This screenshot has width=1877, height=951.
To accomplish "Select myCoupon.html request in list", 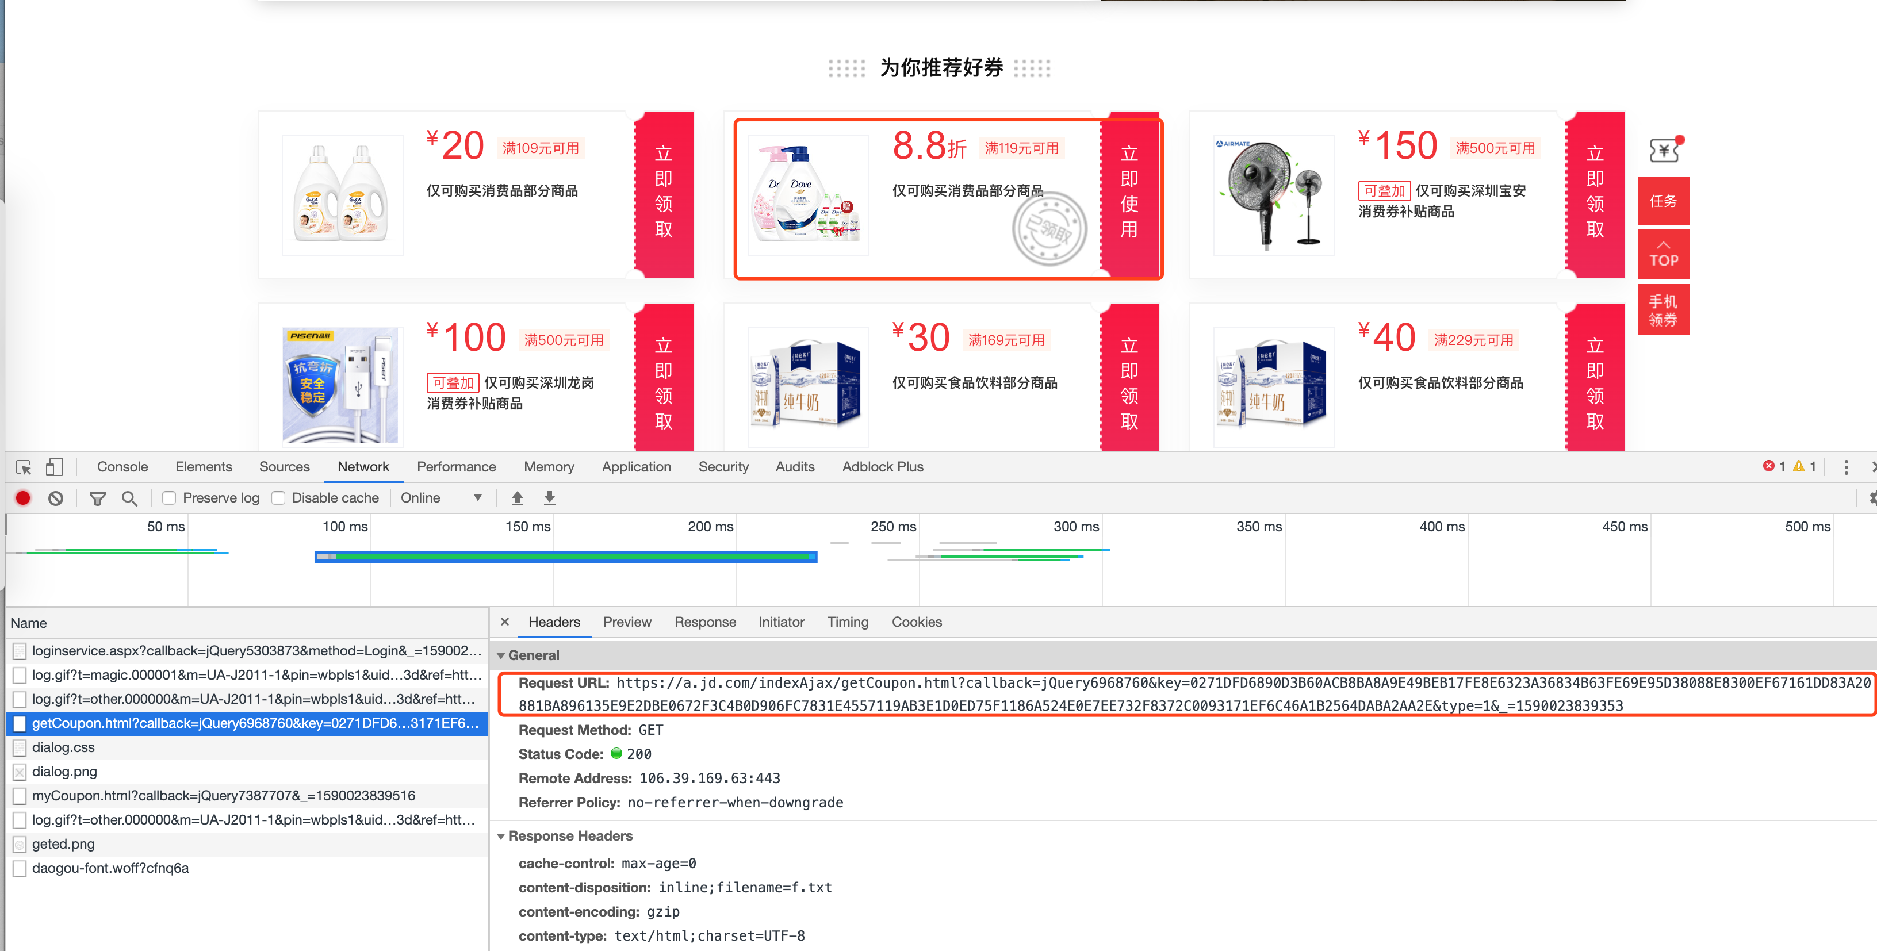I will (223, 796).
